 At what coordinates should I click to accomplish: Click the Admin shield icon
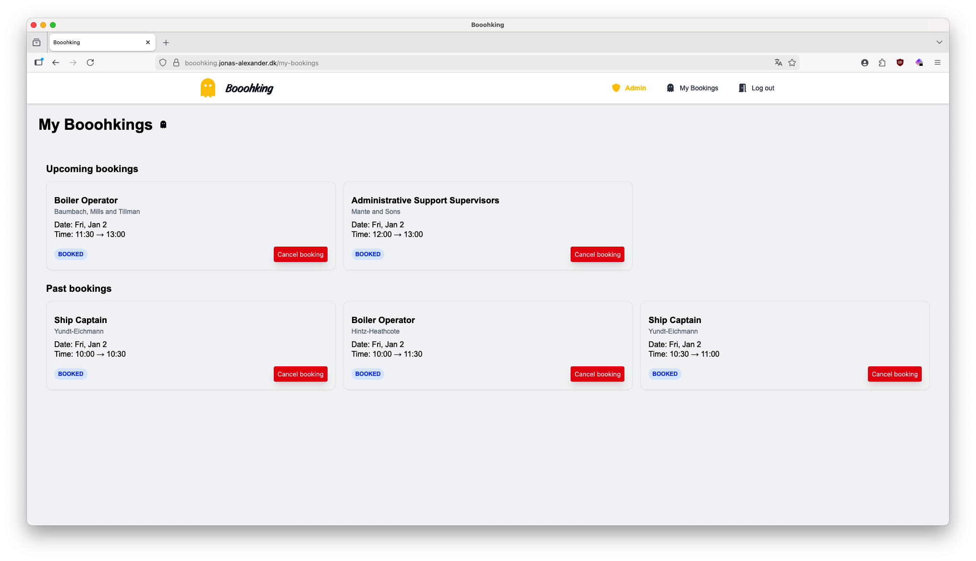coord(616,88)
